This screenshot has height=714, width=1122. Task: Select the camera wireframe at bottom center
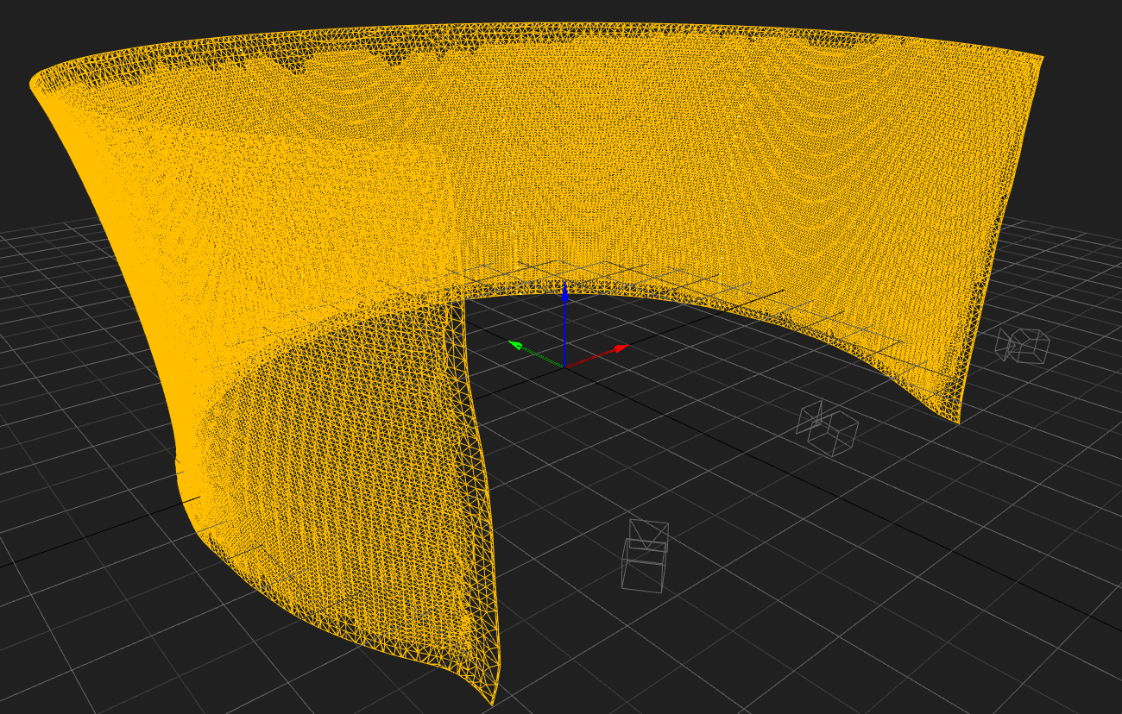click(645, 555)
